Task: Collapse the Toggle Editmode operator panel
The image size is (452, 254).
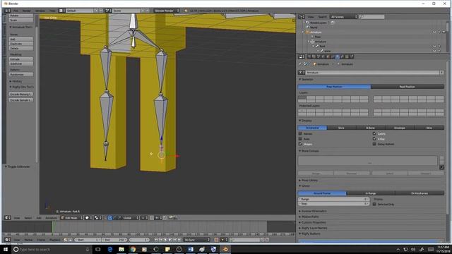Action: 17,167
